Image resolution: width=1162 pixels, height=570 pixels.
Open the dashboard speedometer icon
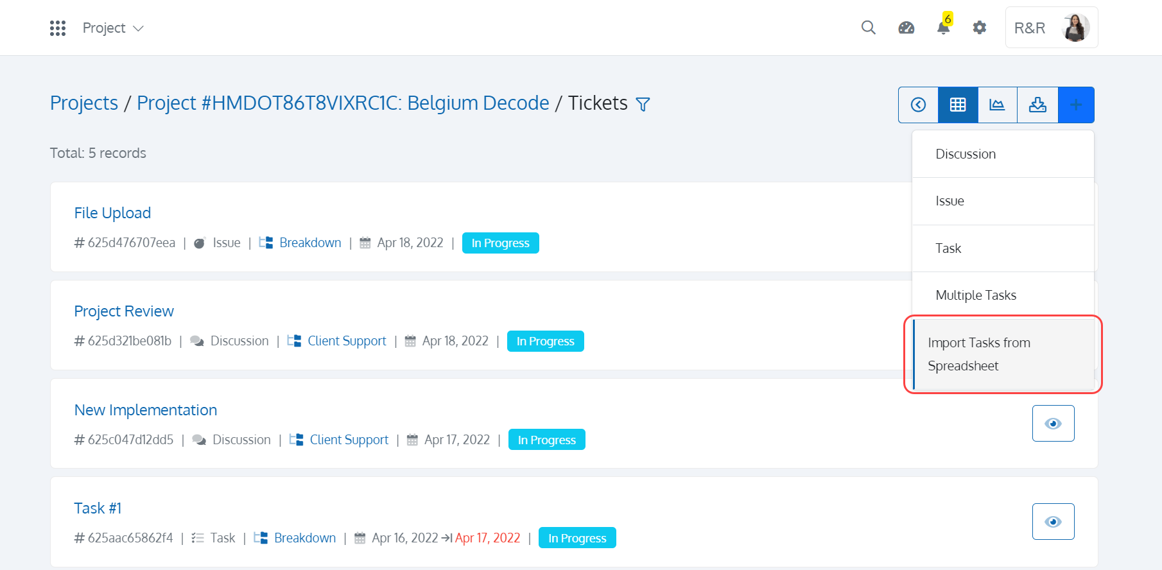[x=906, y=28]
